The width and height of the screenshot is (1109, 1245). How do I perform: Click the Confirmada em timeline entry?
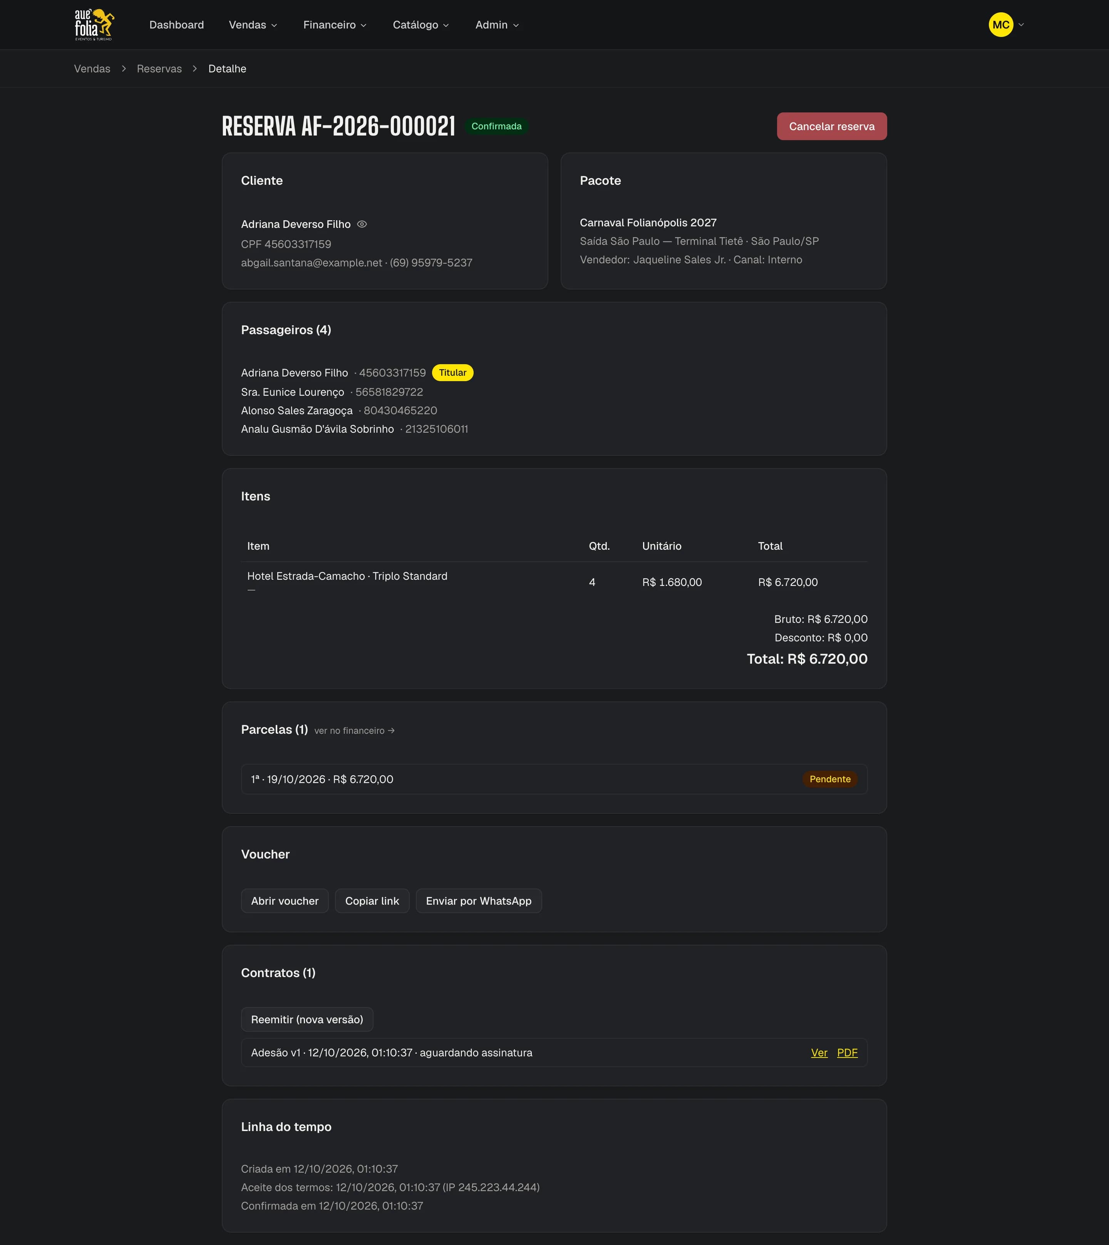pyautogui.click(x=332, y=1206)
